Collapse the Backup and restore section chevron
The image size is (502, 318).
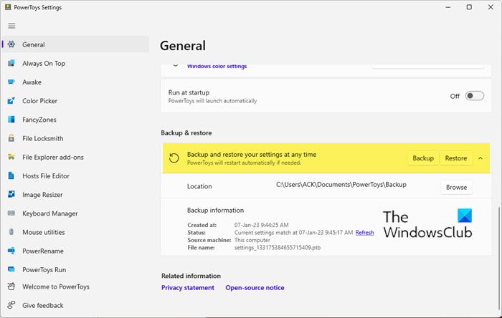(x=480, y=158)
